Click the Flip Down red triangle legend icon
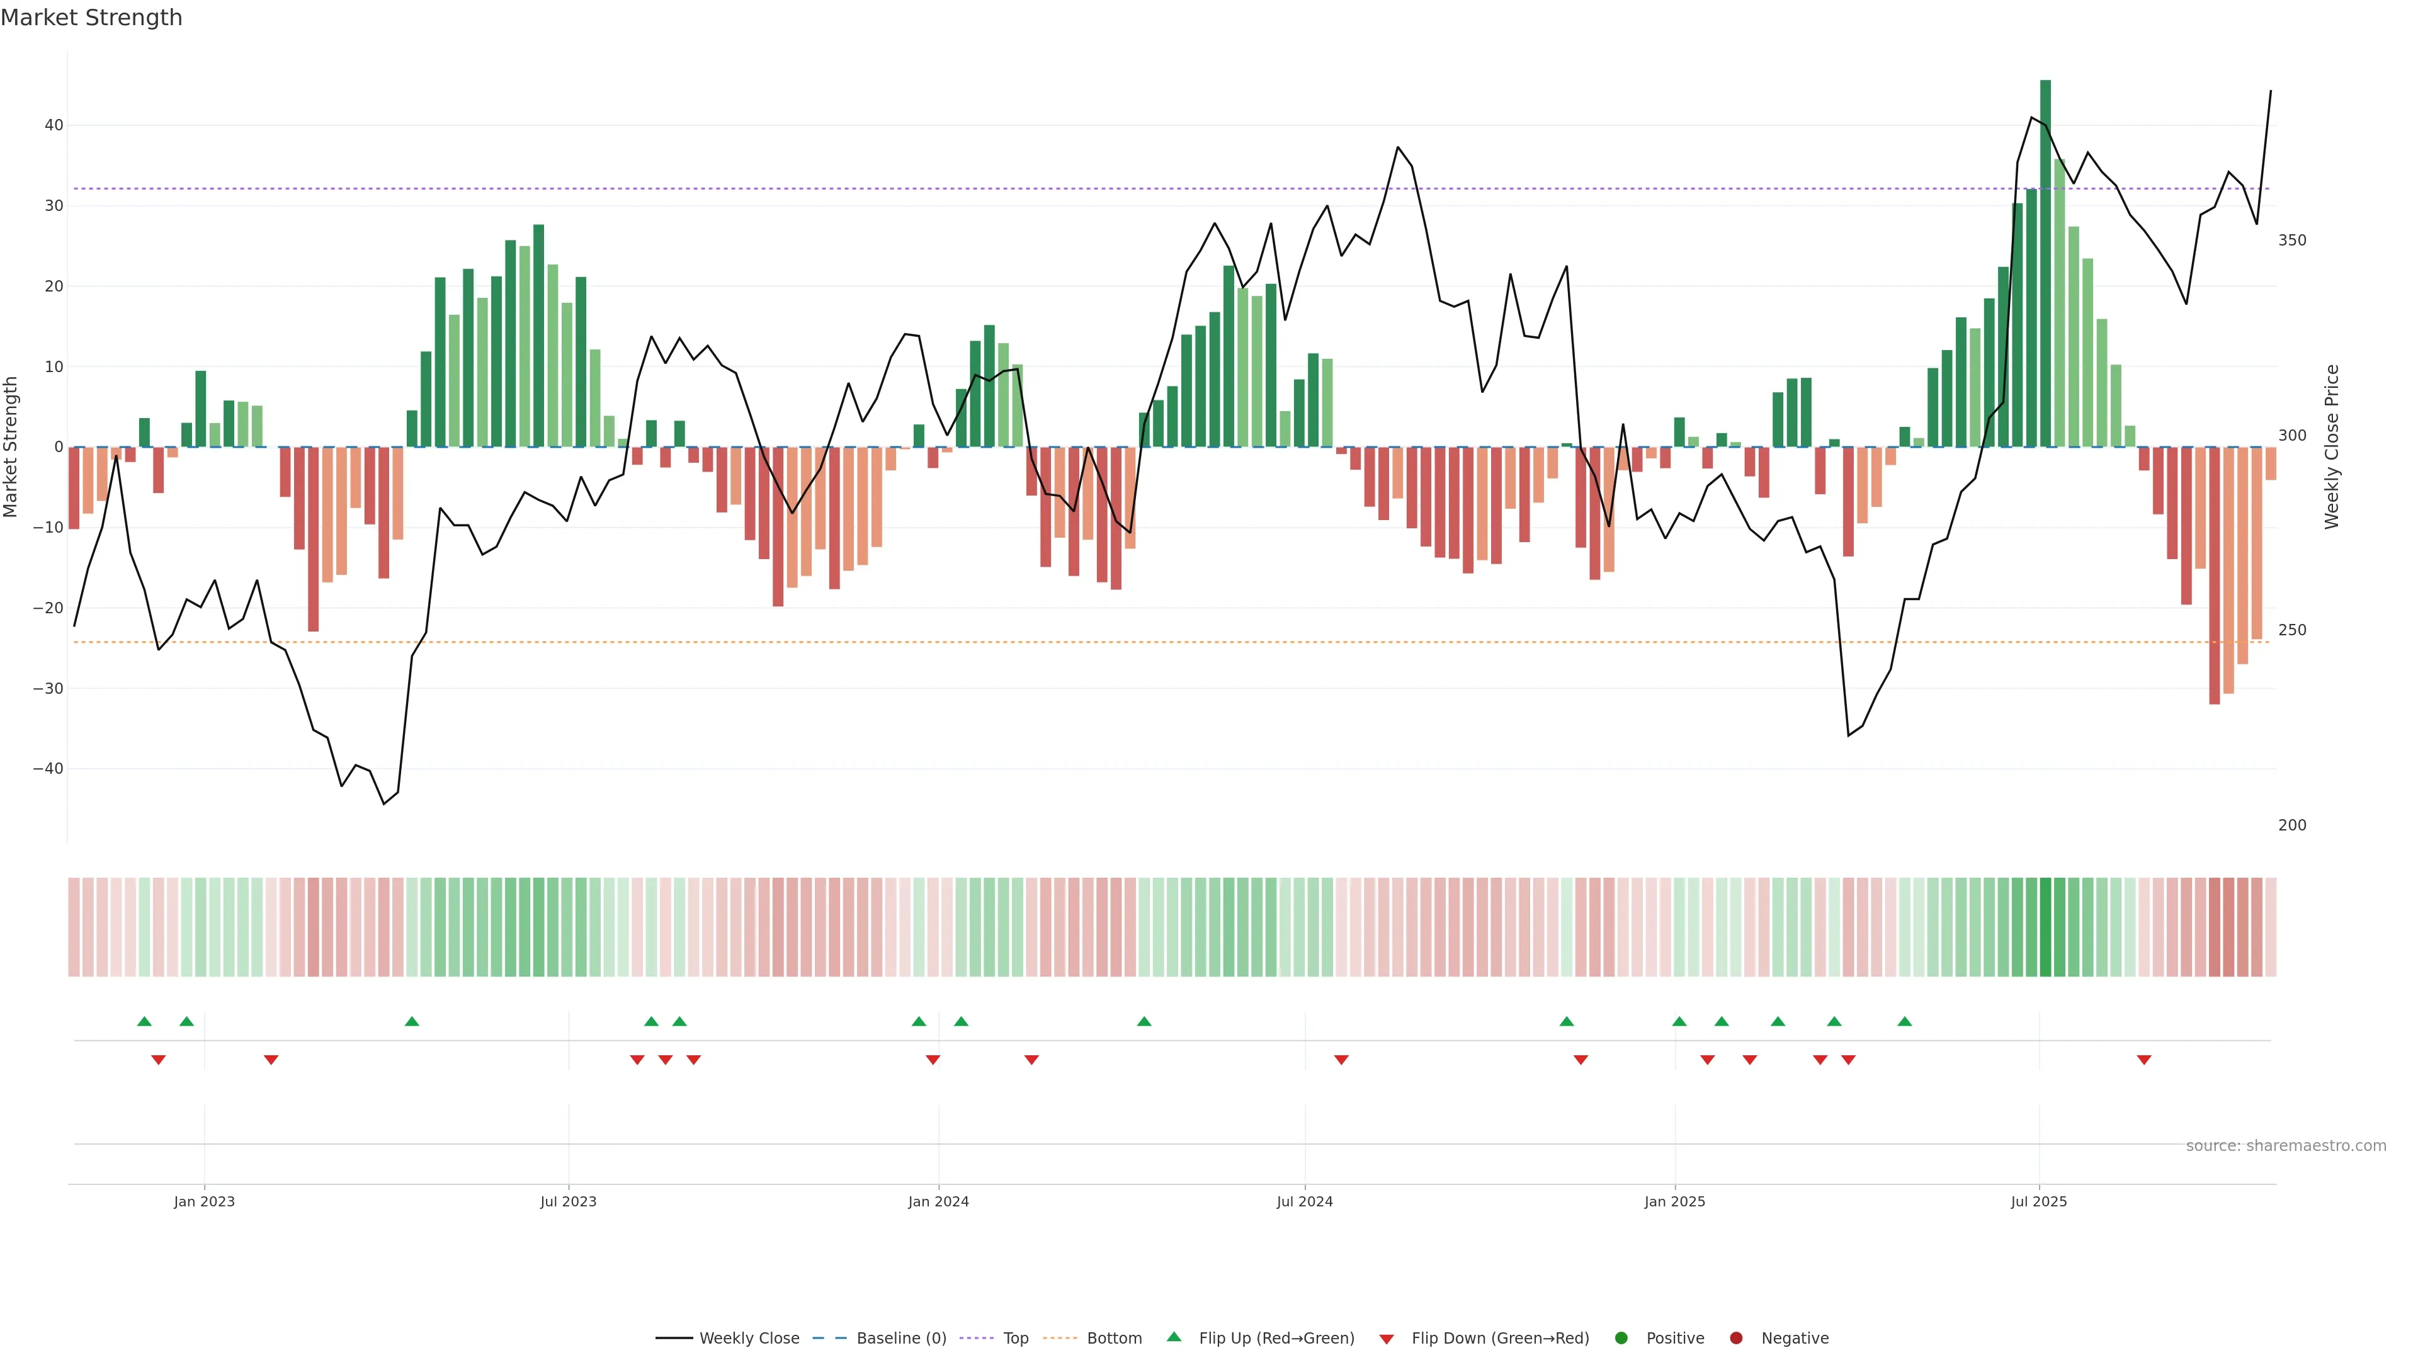The height and width of the screenshot is (1360, 2418). pyautogui.click(x=1387, y=1339)
